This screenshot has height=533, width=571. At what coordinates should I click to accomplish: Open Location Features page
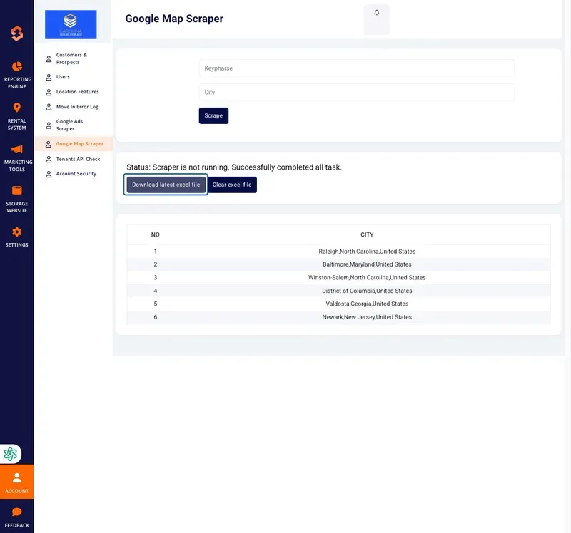(x=72, y=92)
